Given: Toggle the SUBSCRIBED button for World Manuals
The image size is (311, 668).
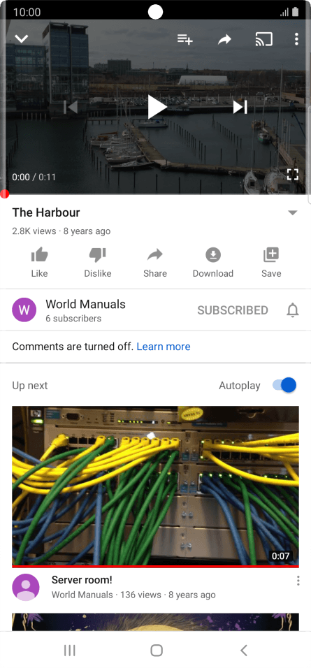Looking at the screenshot, I should click(233, 310).
